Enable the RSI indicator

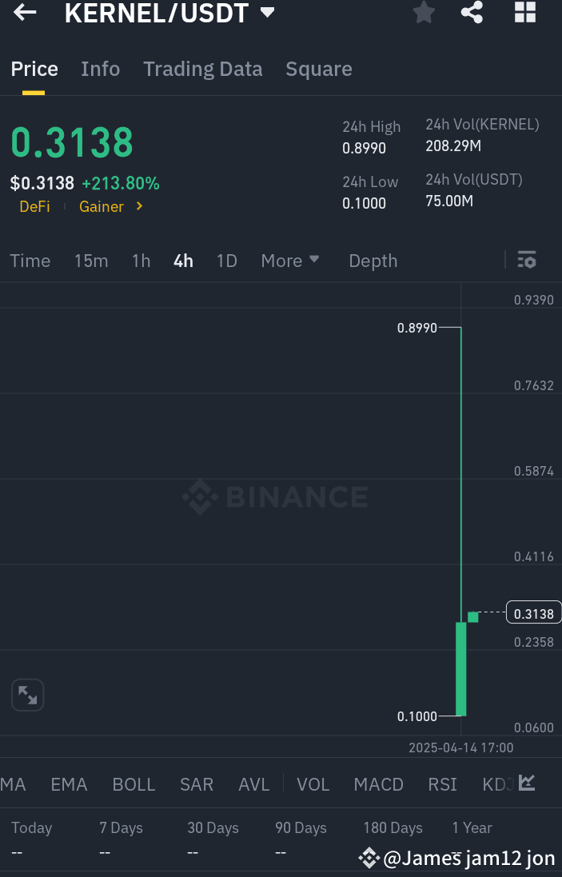pyautogui.click(x=442, y=784)
